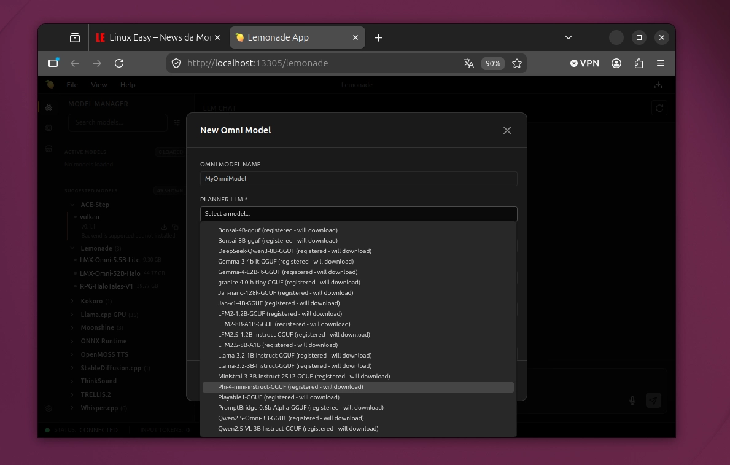Reload the page with the refresh icon
The height and width of the screenshot is (465, 730).
(119, 63)
